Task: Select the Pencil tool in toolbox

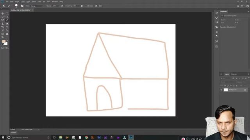Action: pos(7,20)
